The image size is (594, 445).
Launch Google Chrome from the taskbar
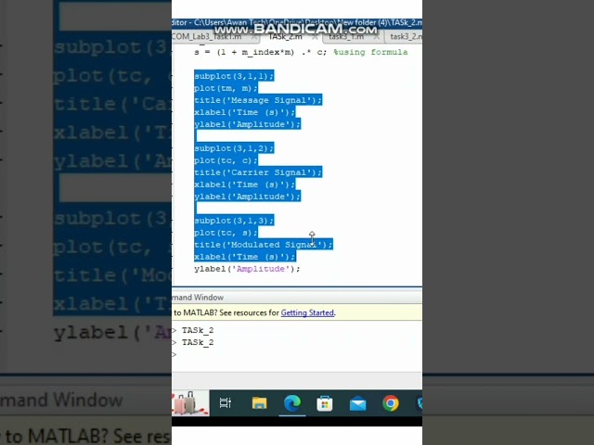(391, 403)
